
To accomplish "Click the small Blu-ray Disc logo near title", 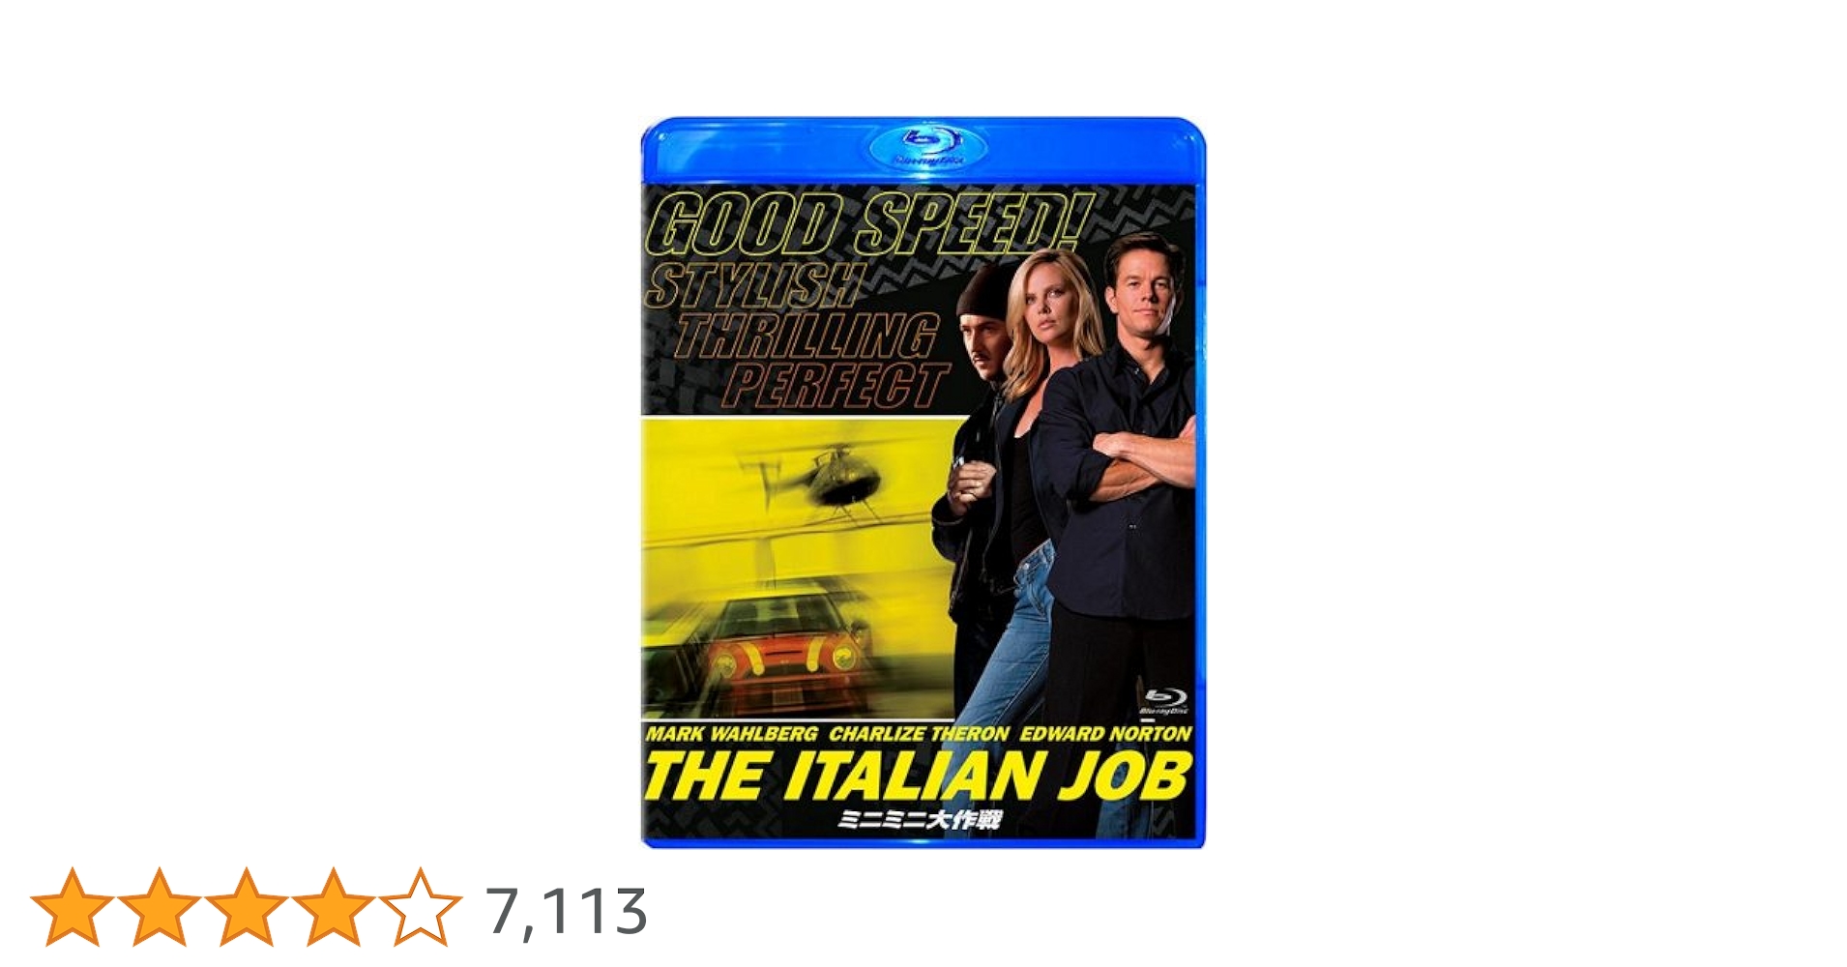I will (1164, 701).
